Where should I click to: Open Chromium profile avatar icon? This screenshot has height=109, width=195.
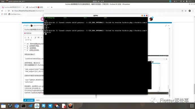tap(190, 11)
